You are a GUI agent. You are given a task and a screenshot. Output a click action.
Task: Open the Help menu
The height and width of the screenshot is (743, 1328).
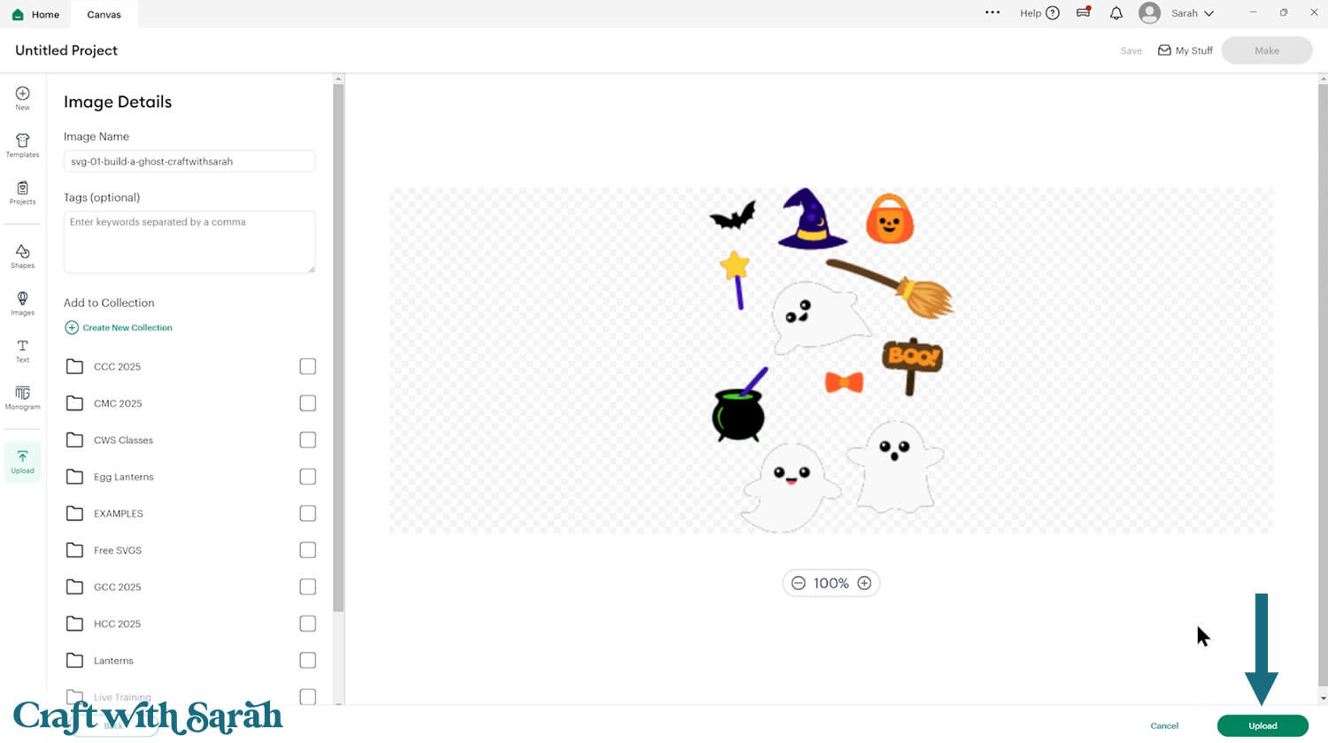click(x=1039, y=13)
